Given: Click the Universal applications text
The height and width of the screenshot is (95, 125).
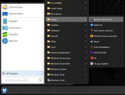Looking at the screenshot, I should click(x=60, y=53).
